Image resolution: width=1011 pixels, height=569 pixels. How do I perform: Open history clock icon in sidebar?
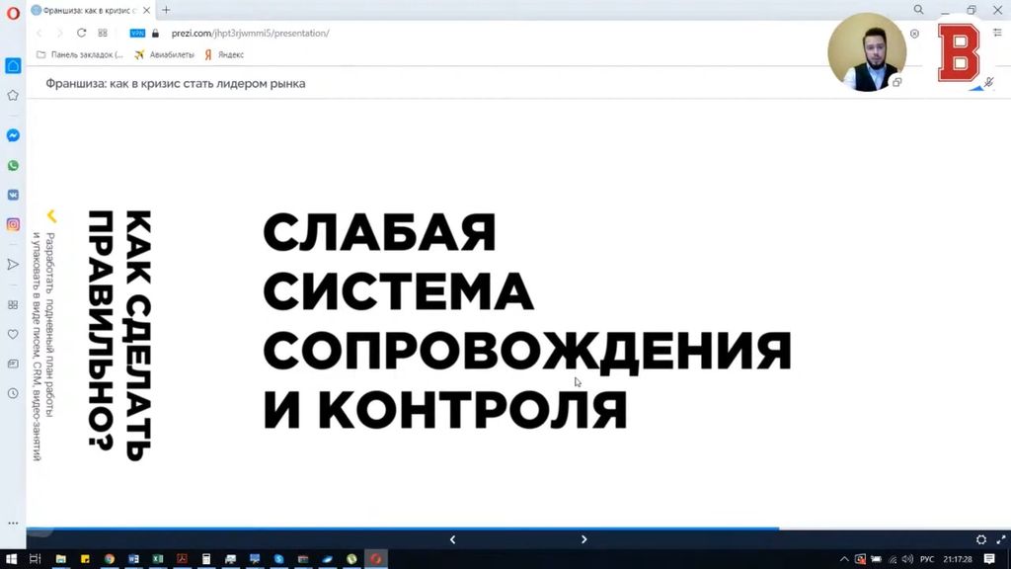[13, 393]
